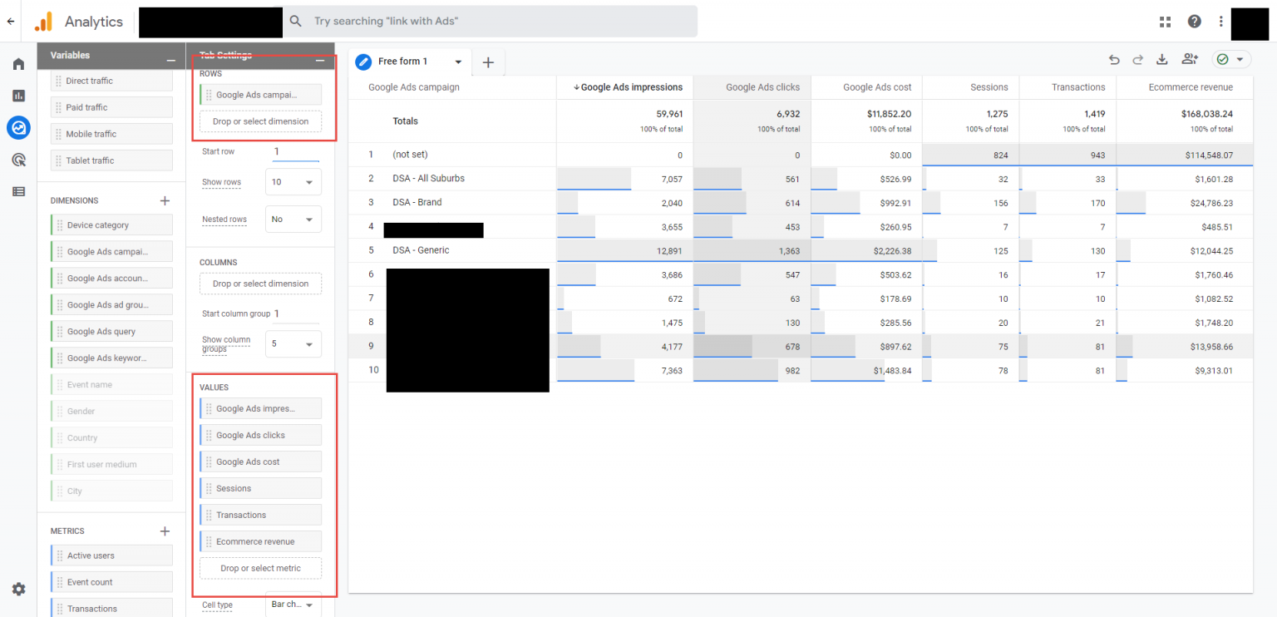Screen dimensions: 1277x617
Task: Select the Active users metric
Action: tap(111, 555)
